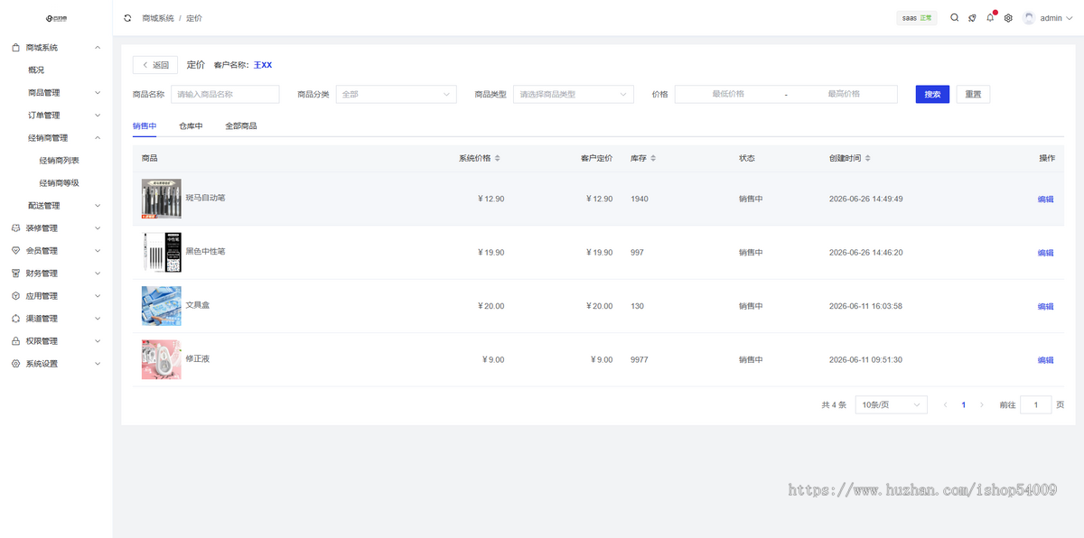Open the 商品分类 dropdown showing 全部
This screenshot has width=1084, height=538.
[x=396, y=94]
